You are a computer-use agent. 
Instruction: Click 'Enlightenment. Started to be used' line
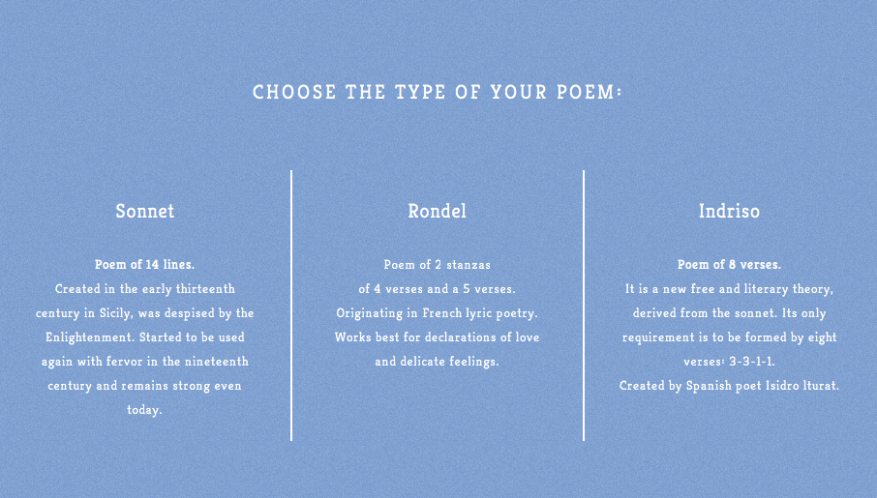(x=145, y=337)
